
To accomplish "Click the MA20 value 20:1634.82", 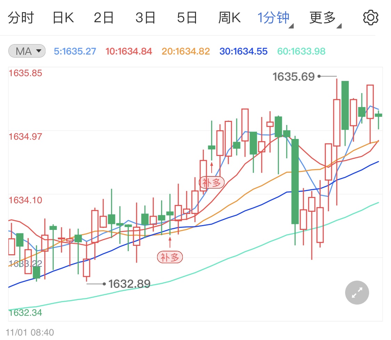I will pyautogui.click(x=186, y=51).
